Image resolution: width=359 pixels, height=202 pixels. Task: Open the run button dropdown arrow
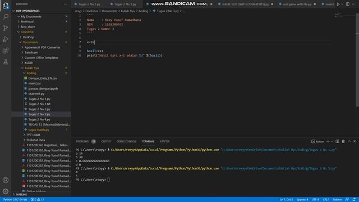(342, 4)
